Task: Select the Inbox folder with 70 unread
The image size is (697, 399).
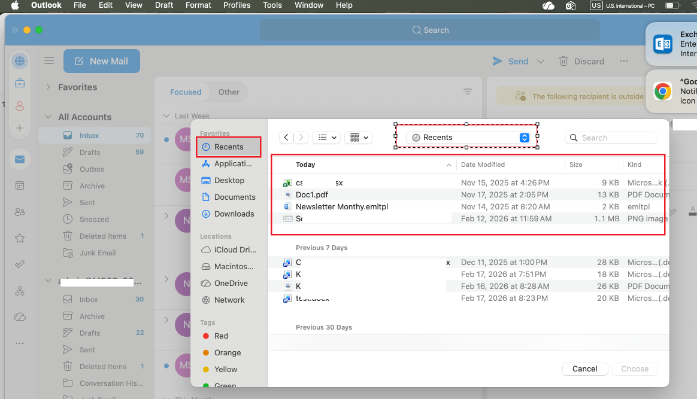Action: 95,135
